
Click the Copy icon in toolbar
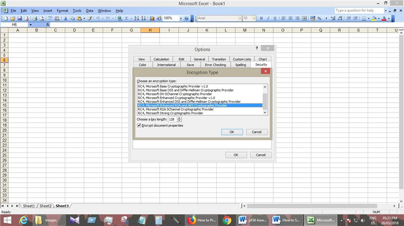(x=72, y=18)
